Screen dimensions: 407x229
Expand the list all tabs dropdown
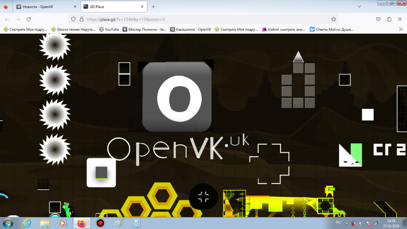tap(359, 7)
